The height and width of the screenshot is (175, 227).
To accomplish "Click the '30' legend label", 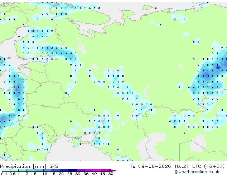I will pos(78,174).
